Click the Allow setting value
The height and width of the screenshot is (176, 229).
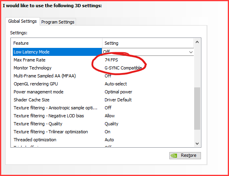(x=110, y=116)
